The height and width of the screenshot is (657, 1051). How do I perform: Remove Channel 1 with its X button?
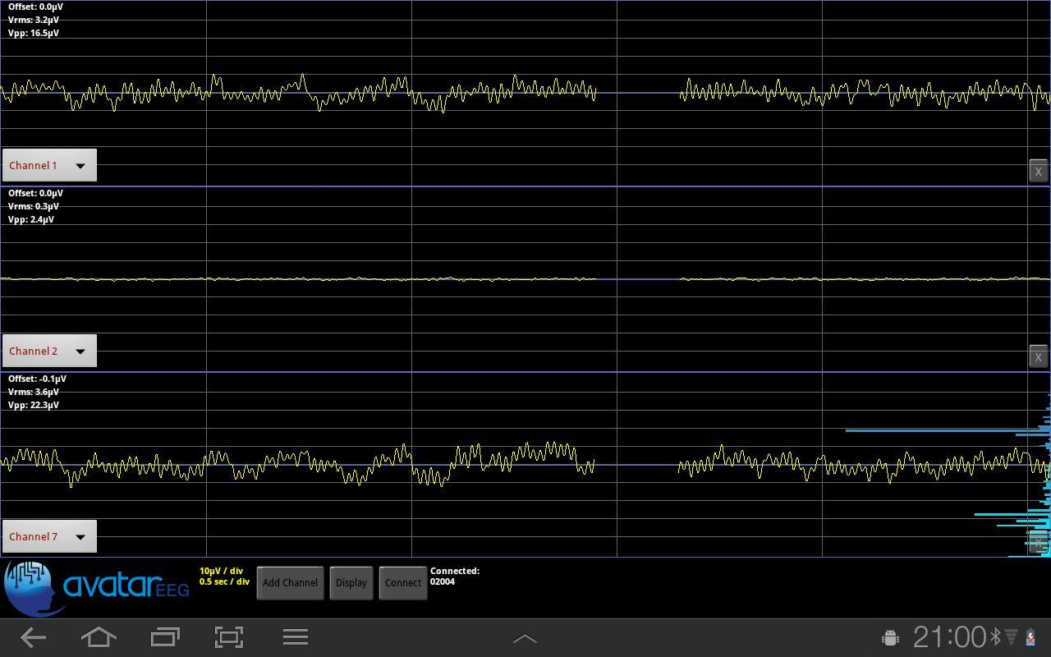point(1038,171)
